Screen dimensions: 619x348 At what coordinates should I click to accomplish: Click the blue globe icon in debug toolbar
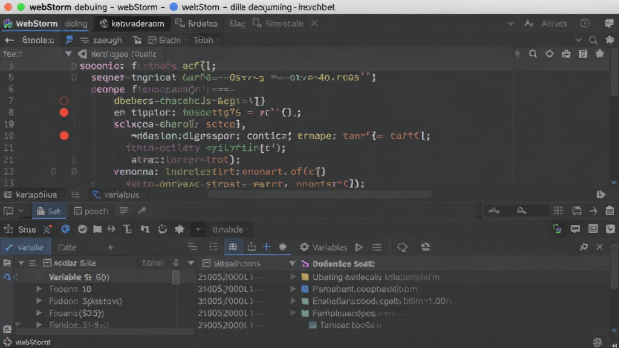pos(65,229)
